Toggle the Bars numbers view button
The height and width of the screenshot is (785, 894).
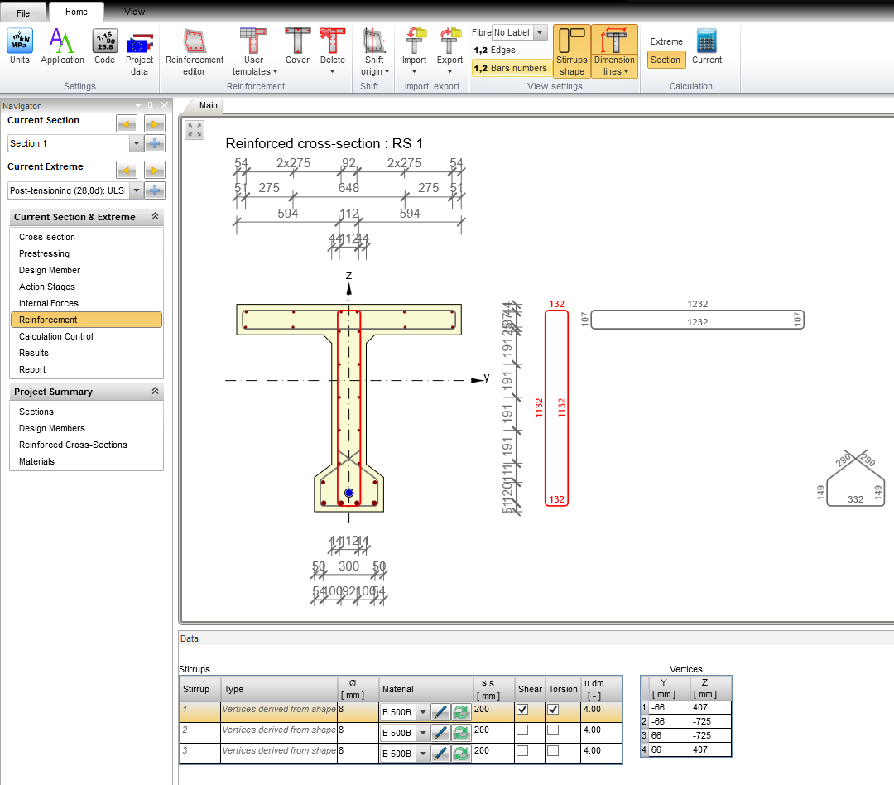coord(511,68)
